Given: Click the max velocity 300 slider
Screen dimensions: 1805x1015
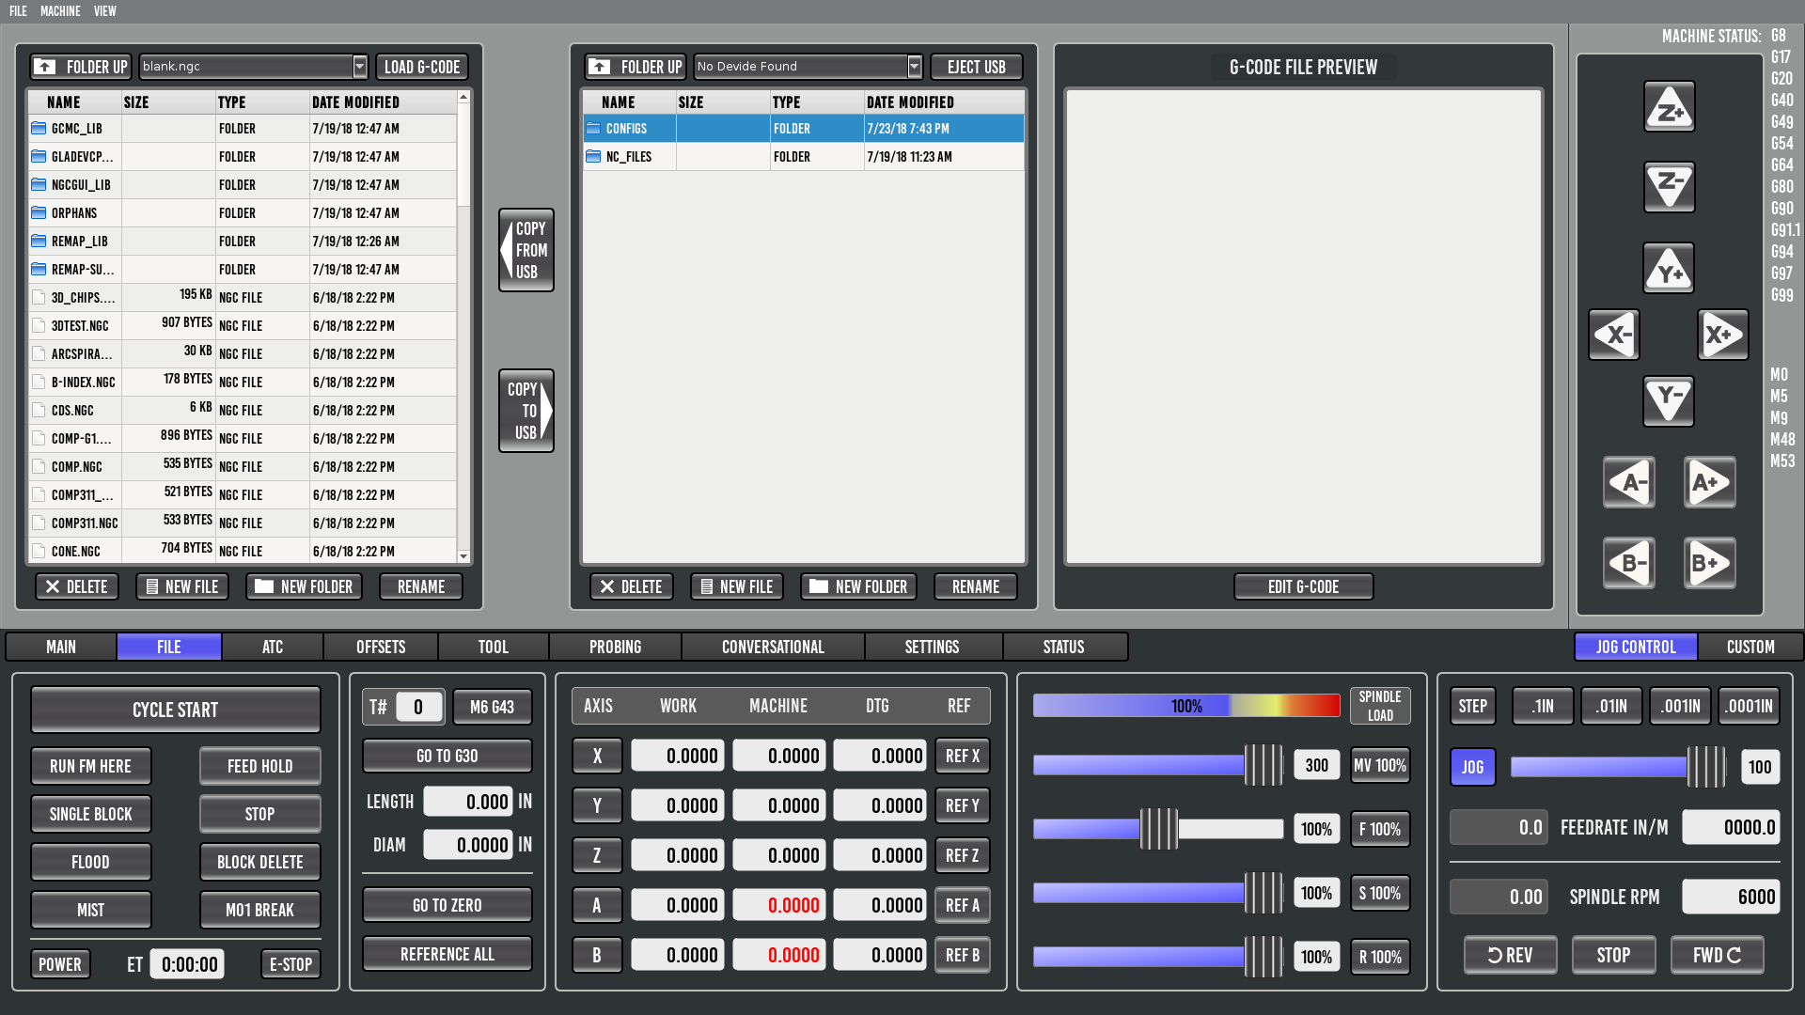Looking at the screenshot, I should [1158, 765].
